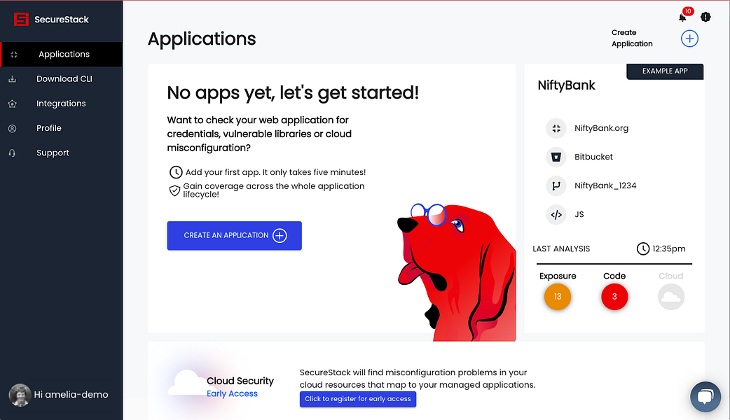
Task: Click the NiftyBank app title
Action: click(x=566, y=85)
